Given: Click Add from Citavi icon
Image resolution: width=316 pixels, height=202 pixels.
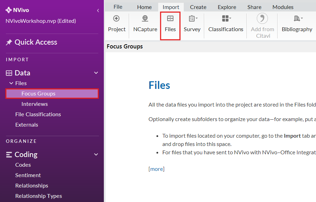Looking at the screenshot, I should pyautogui.click(x=262, y=19).
